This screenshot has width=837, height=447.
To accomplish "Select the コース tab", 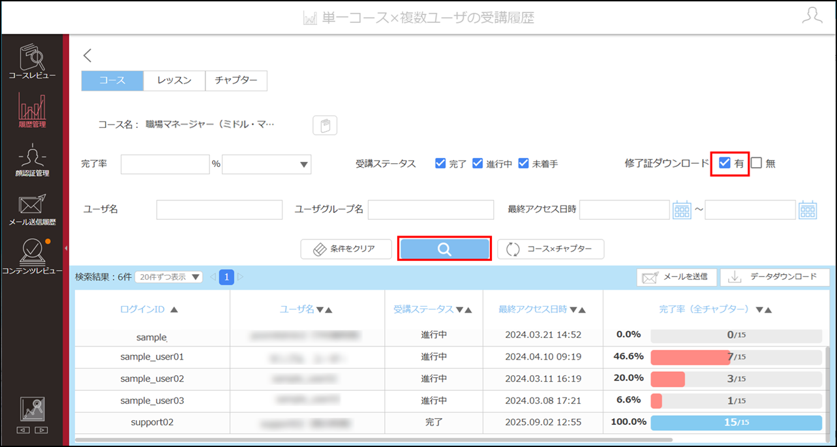I will click(112, 81).
